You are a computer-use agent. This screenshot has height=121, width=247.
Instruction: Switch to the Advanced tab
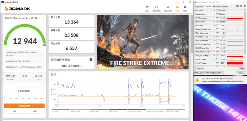tap(216, 7)
